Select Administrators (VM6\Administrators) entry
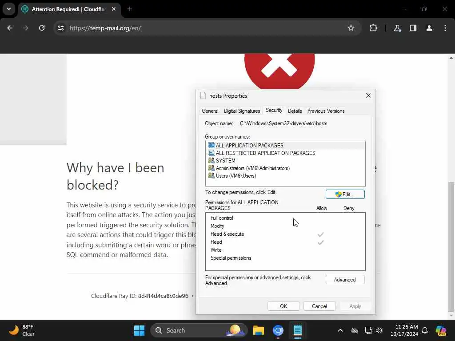Image resolution: width=455 pixels, height=341 pixels. (x=285, y=168)
